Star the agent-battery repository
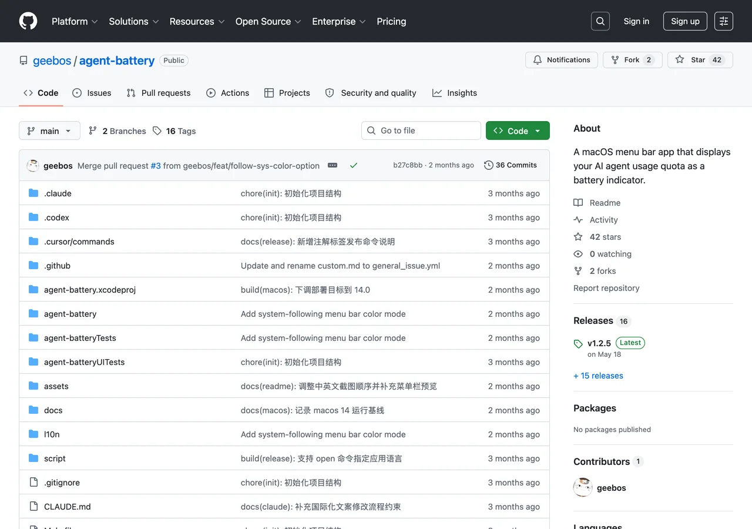The height and width of the screenshot is (529, 752). [700, 60]
